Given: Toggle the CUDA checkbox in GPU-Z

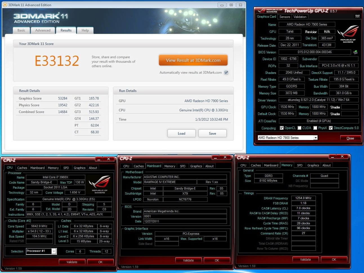Looking at the screenshot, I should [300, 128].
